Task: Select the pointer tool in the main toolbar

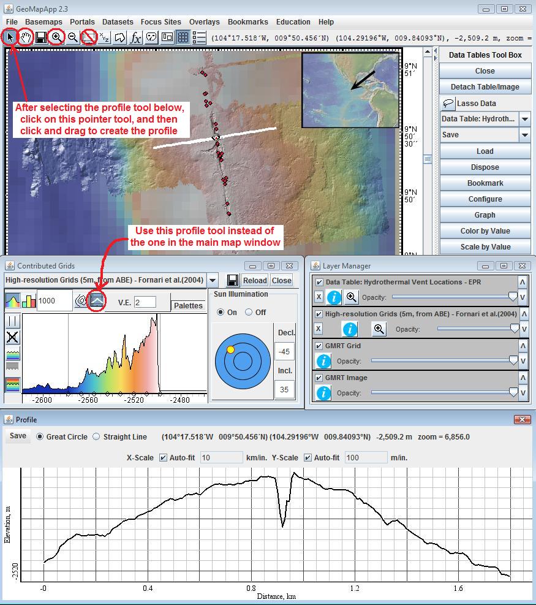Action: pos(9,37)
